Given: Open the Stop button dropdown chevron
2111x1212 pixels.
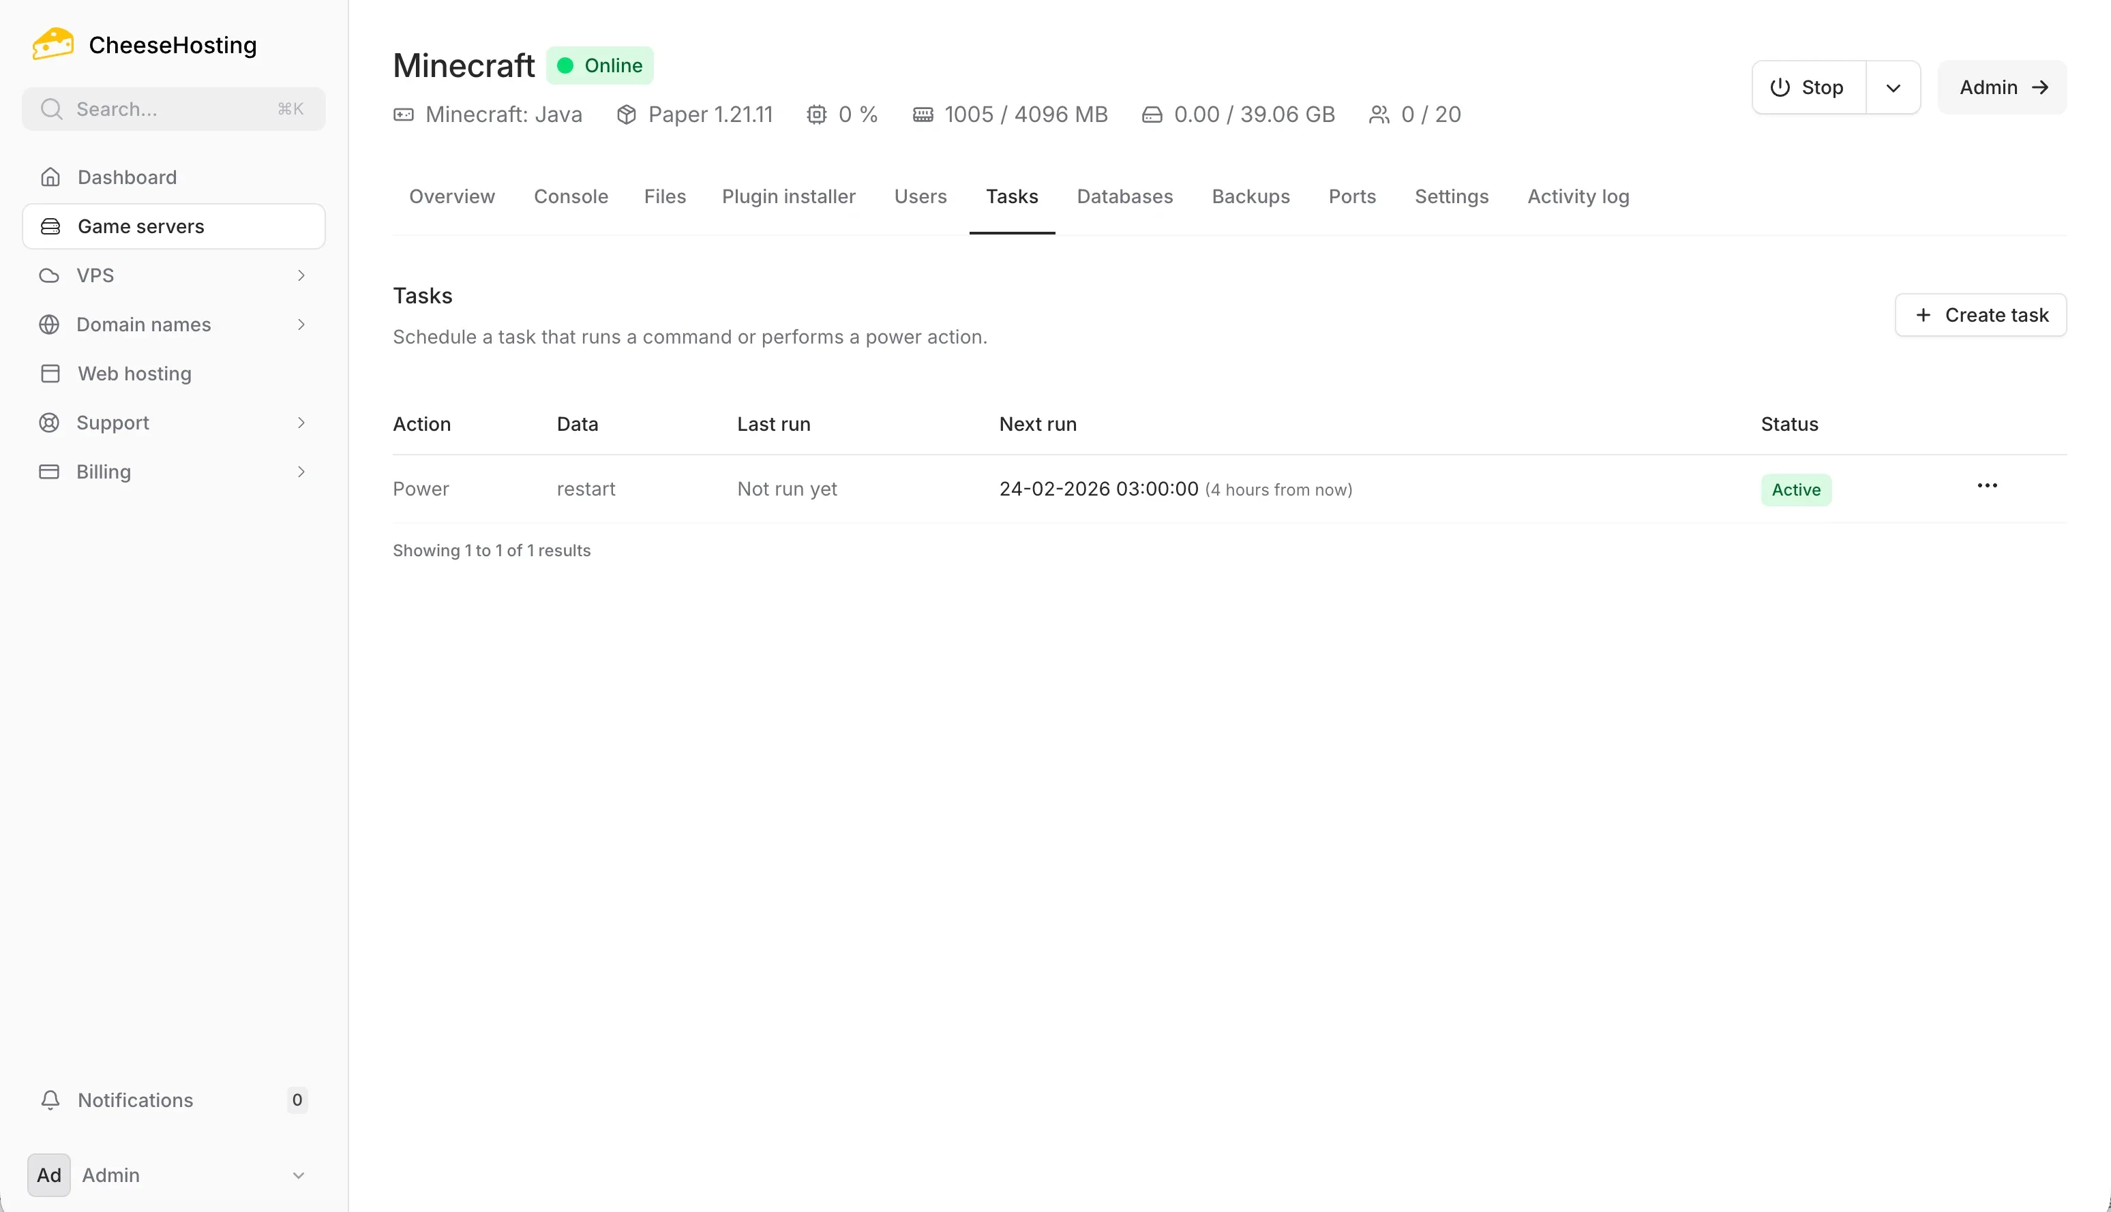Looking at the screenshot, I should [1893, 87].
